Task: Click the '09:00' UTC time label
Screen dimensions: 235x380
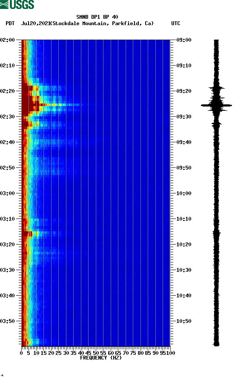Action: pyautogui.click(x=184, y=40)
